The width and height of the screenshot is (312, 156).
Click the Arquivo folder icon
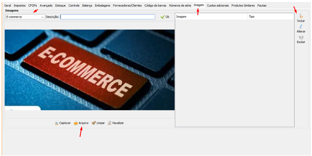(x=75, y=123)
